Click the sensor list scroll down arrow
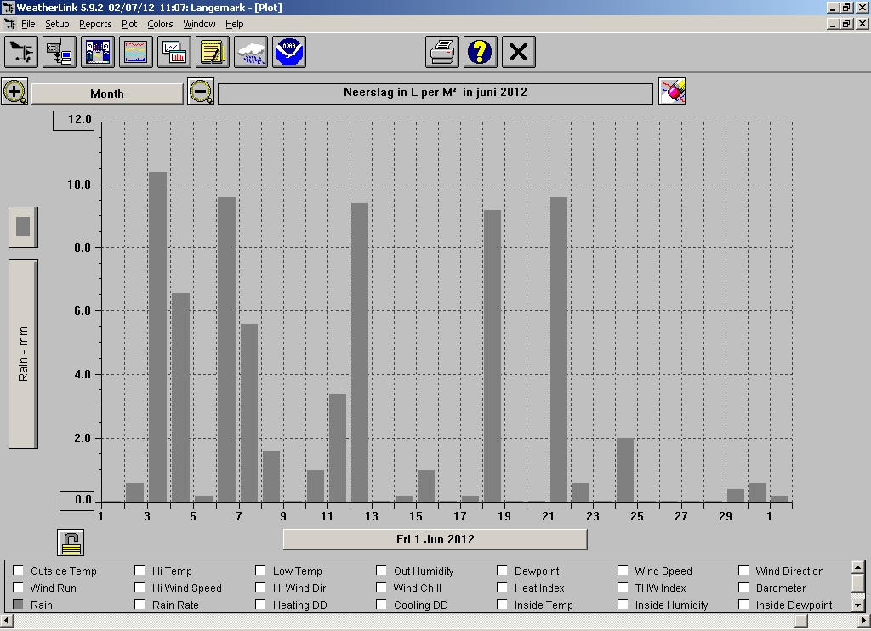 click(857, 605)
